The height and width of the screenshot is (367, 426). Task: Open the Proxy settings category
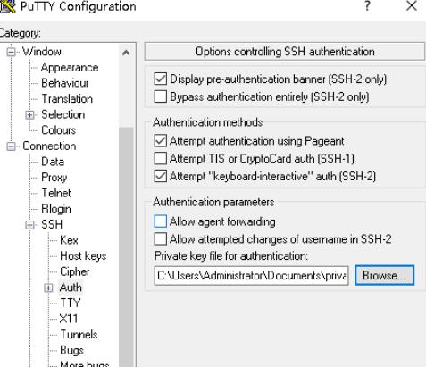54,178
